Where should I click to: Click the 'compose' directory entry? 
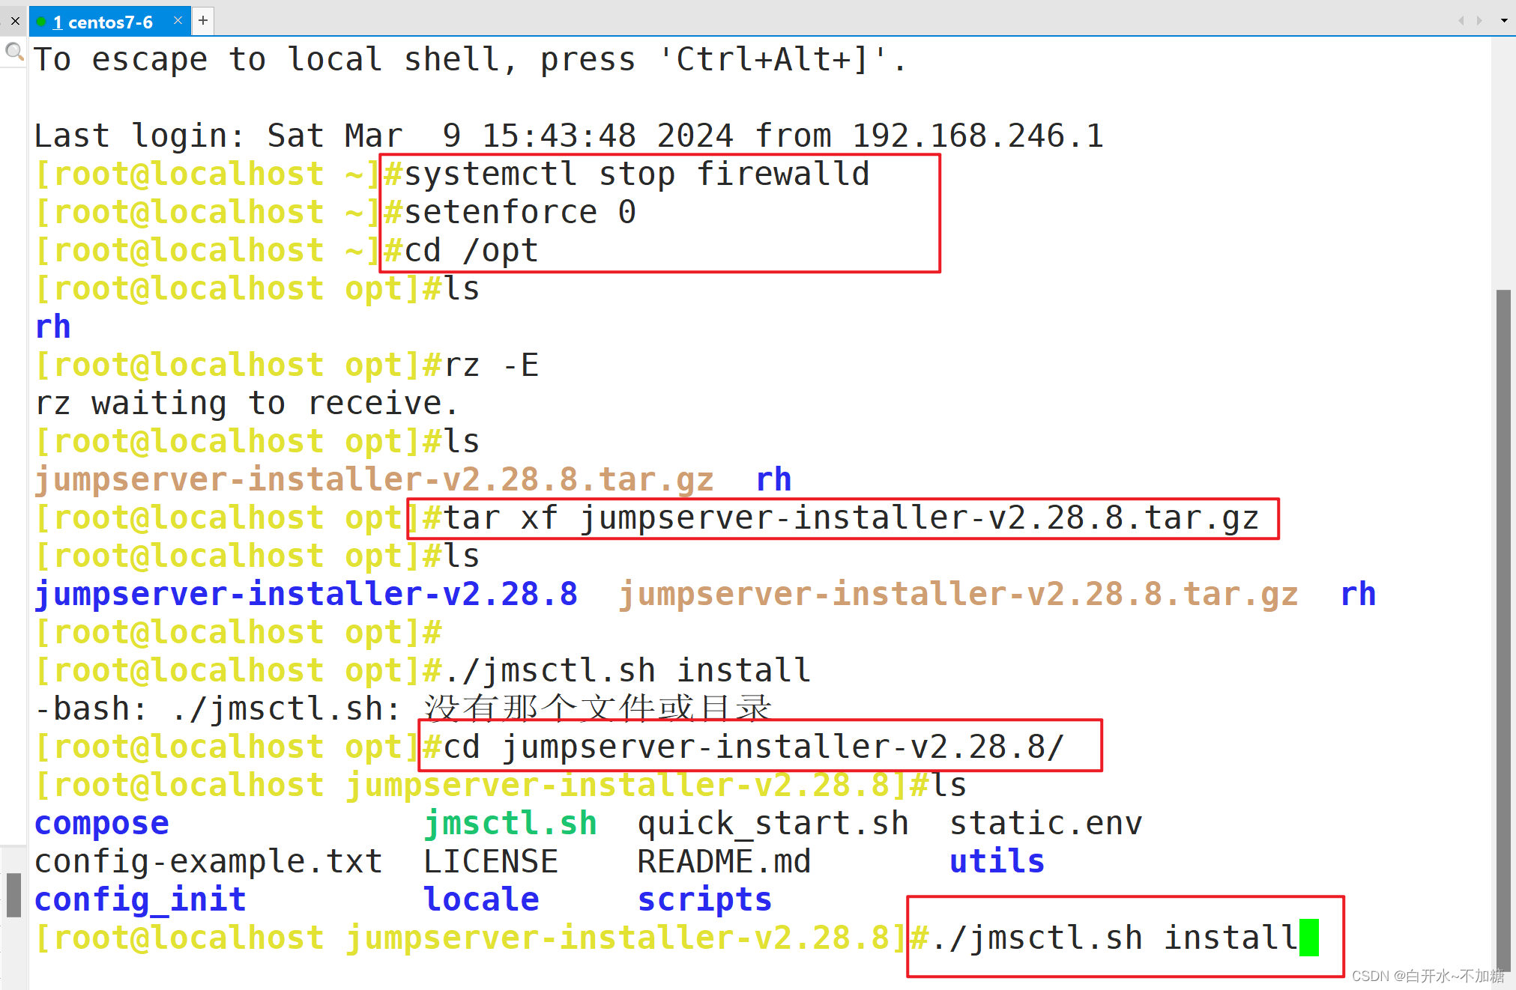click(102, 824)
